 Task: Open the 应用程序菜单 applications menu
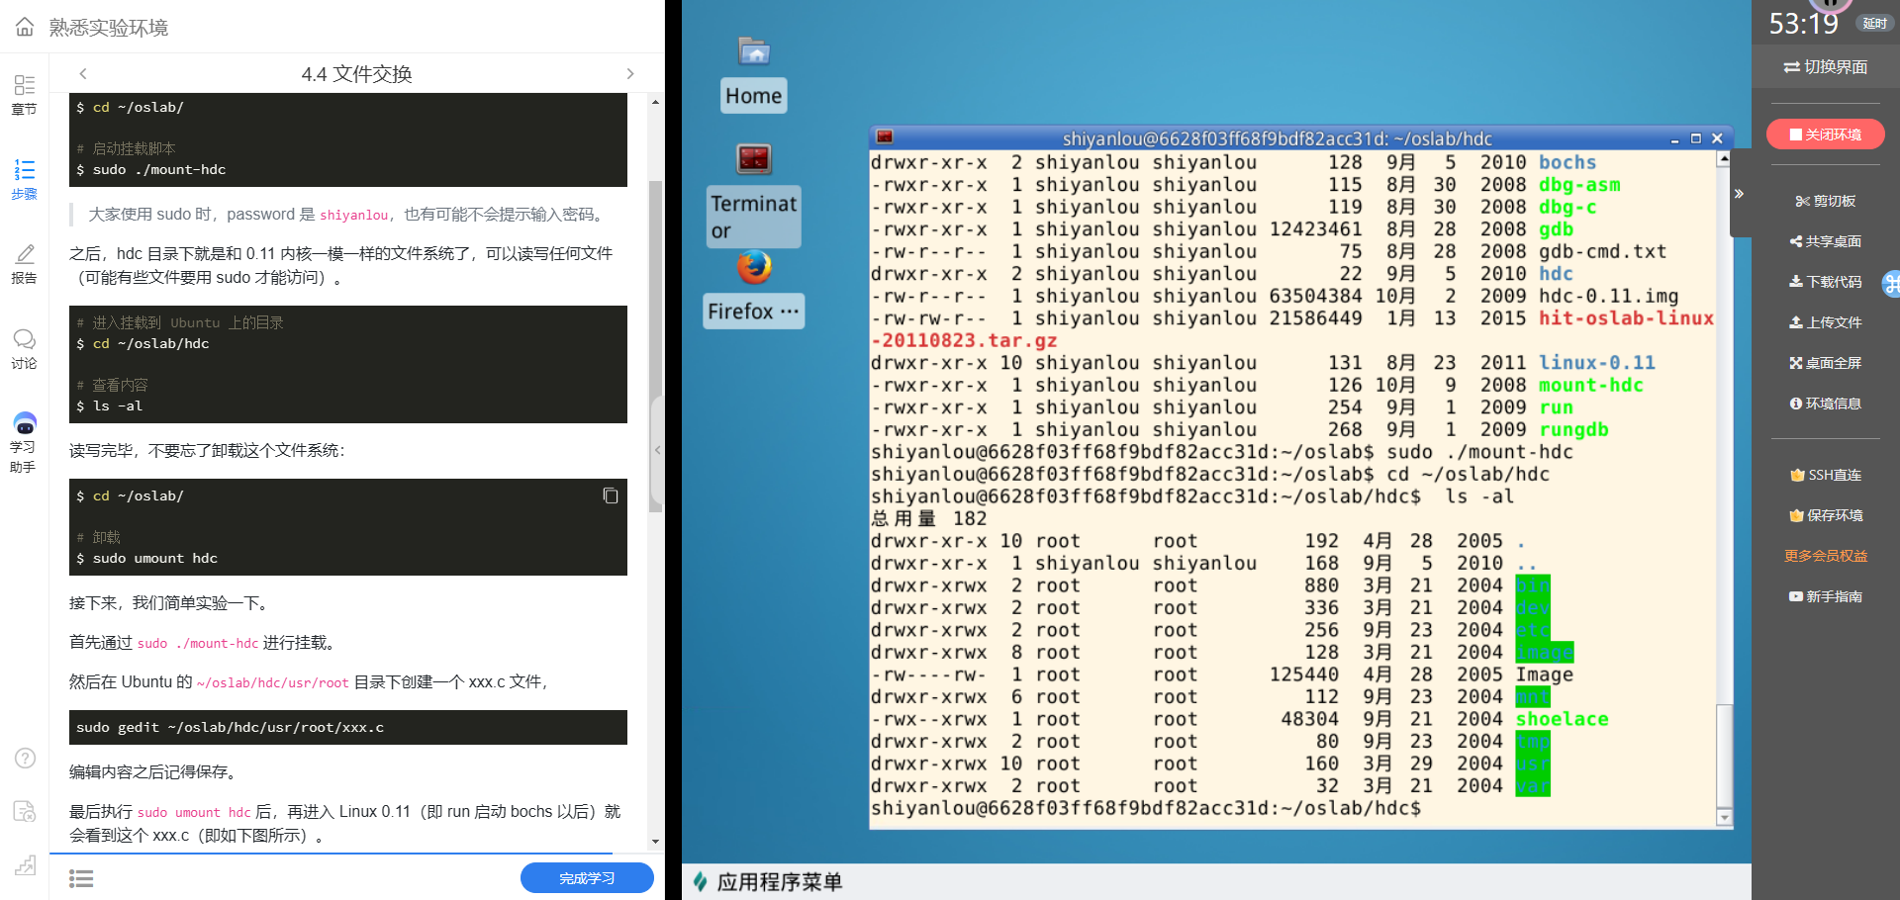pyautogui.click(x=768, y=881)
